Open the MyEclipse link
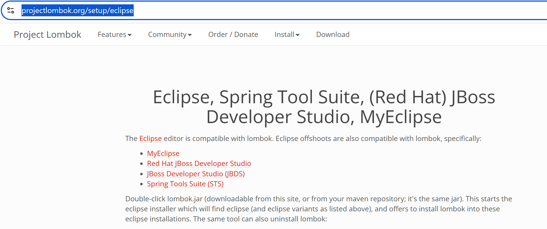This screenshot has height=229, width=547. [163, 153]
